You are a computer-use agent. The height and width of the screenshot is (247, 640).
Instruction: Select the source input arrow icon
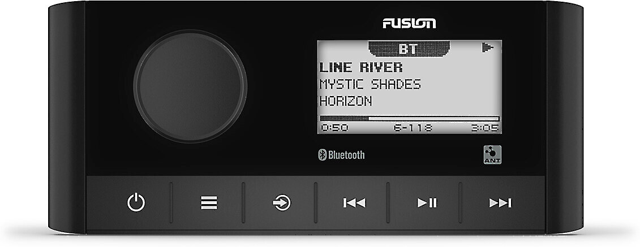pos(282,202)
